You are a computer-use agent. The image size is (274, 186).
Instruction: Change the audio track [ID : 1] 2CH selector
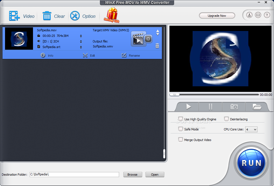[x=81, y=42]
